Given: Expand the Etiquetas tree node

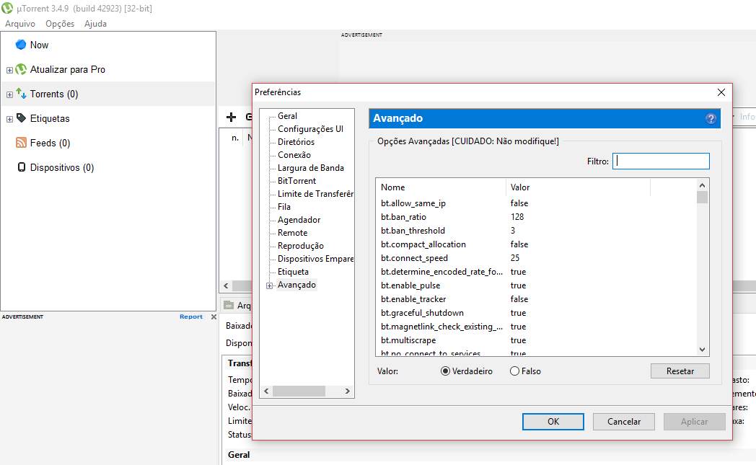Looking at the screenshot, I should [9, 119].
